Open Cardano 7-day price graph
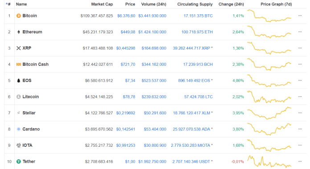The image size is (310, 169). point(269,129)
